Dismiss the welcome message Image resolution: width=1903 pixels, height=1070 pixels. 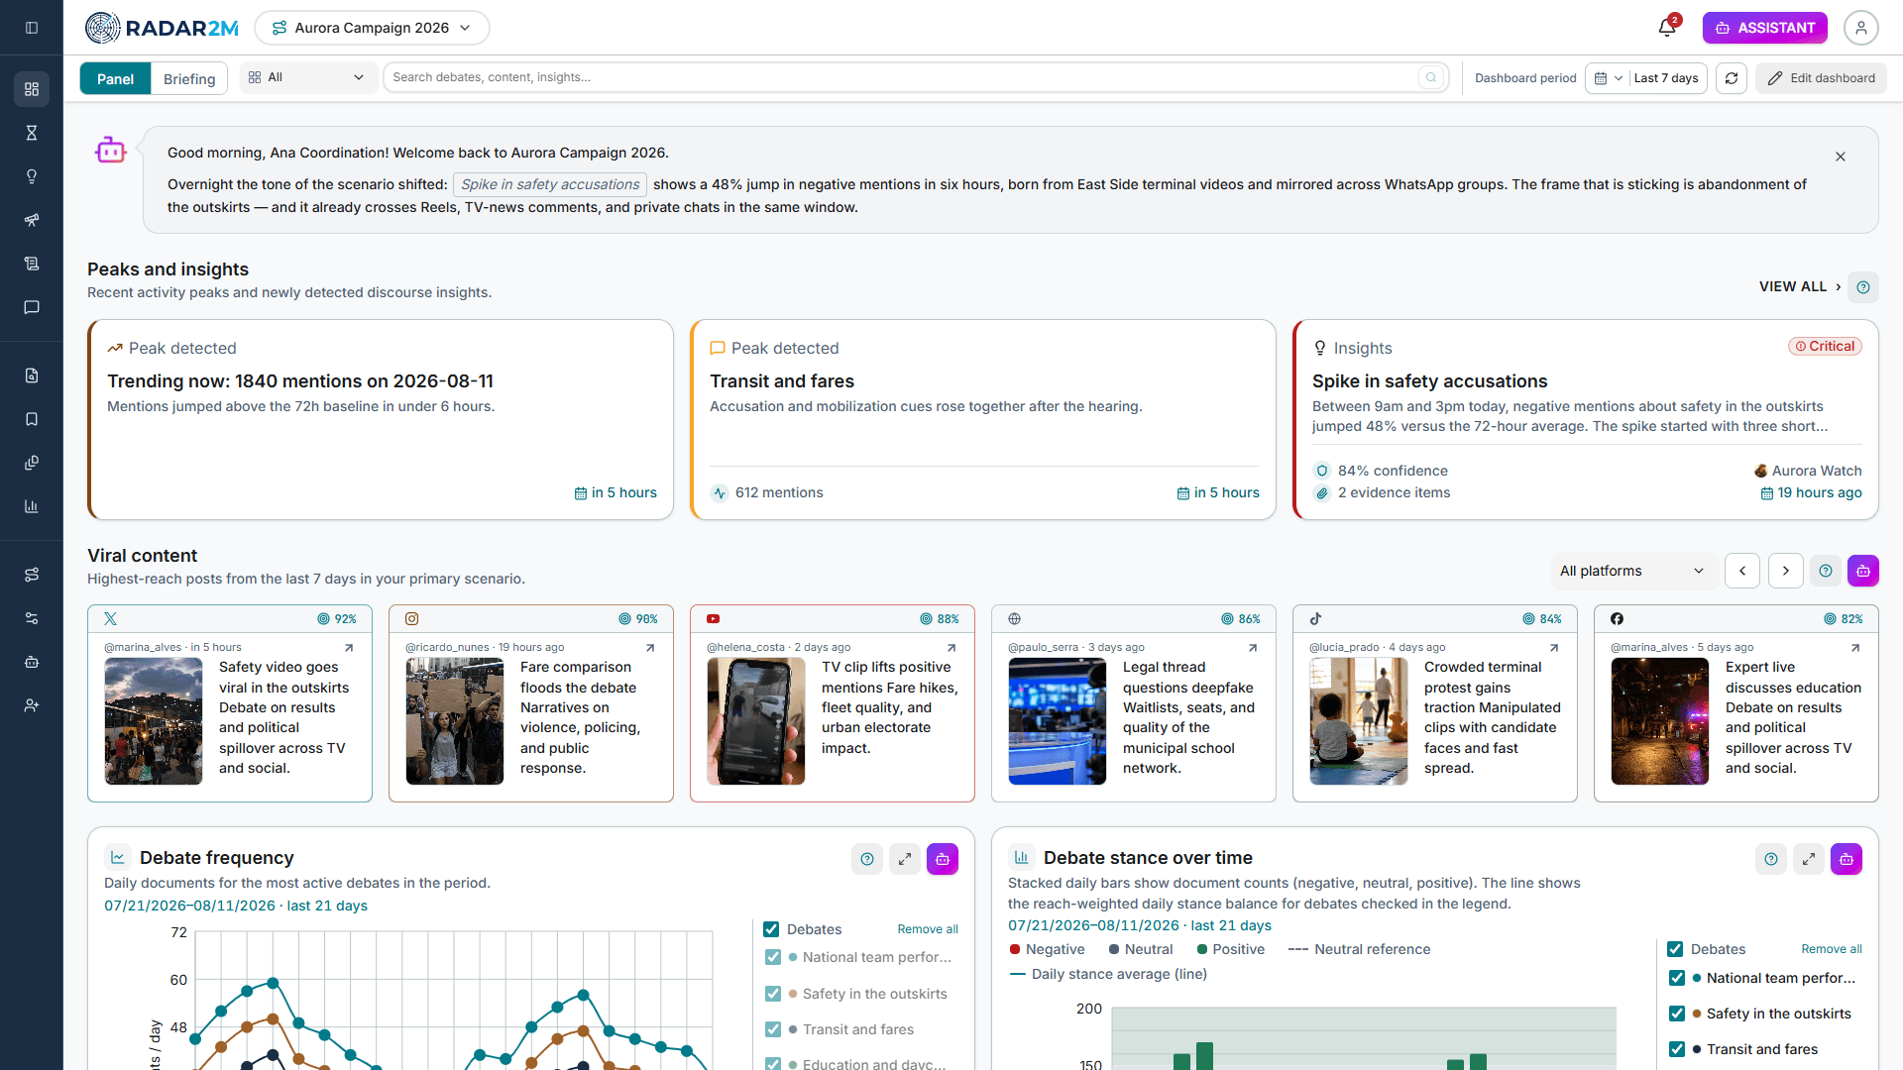(x=1841, y=157)
